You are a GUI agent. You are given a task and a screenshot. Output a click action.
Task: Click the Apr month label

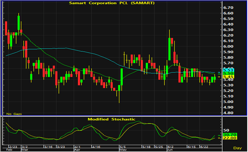click(77, 150)
